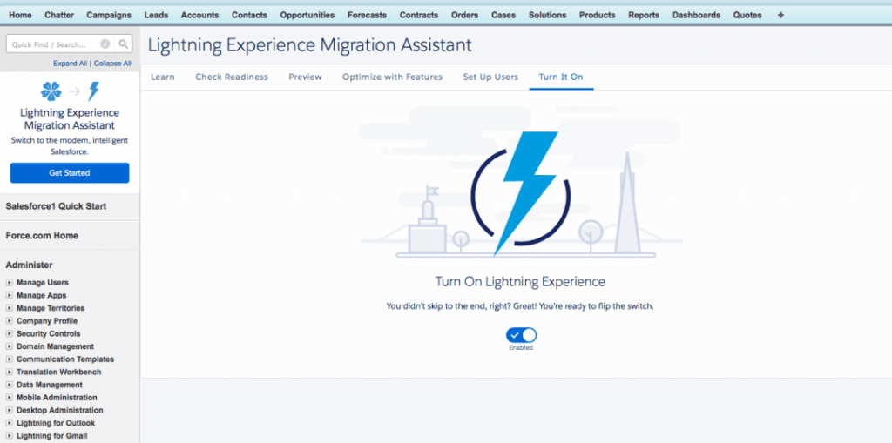
Task: Click the plus icon to add a tab
Action: [x=780, y=15]
